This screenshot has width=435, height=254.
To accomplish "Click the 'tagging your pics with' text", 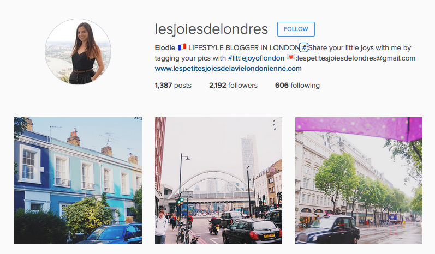I will click(190, 58).
